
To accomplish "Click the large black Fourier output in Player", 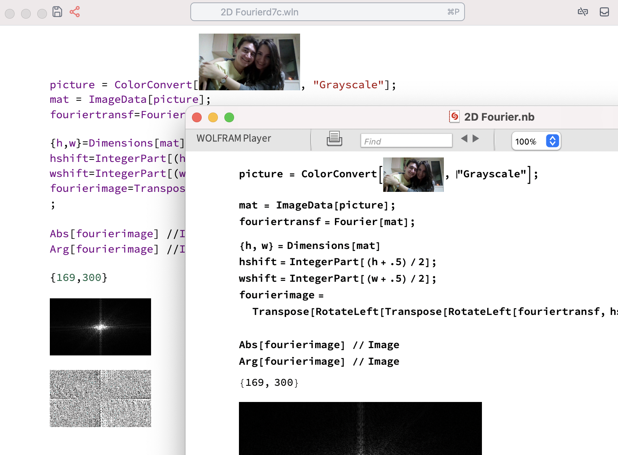I will (360, 428).
